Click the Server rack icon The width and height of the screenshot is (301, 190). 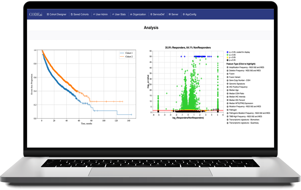pyautogui.click(x=170, y=14)
